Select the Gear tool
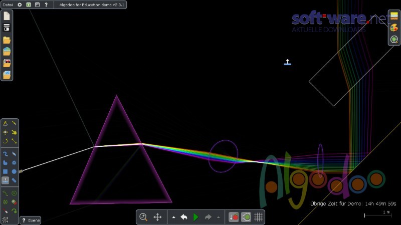 14,163
